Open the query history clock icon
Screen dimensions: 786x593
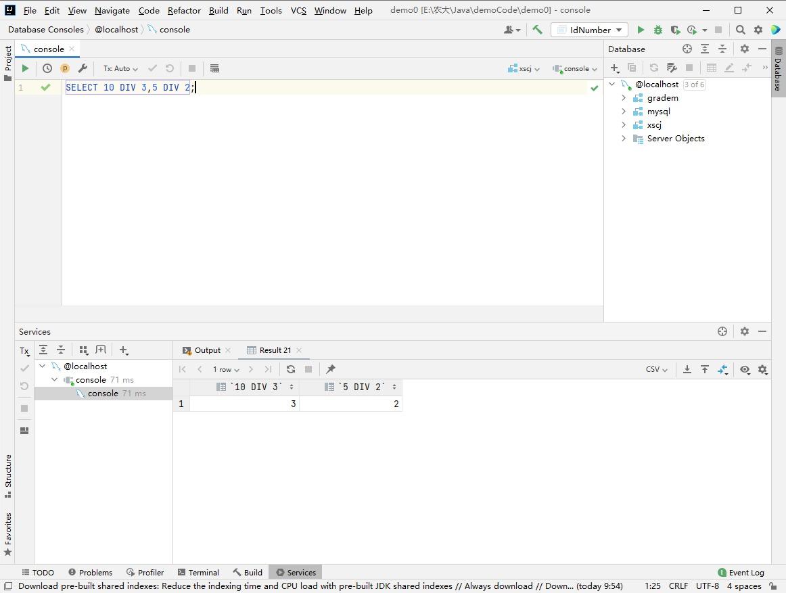click(x=47, y=68)
